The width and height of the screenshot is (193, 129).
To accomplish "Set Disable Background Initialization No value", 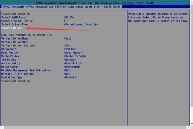I will (x=67, y=70).
